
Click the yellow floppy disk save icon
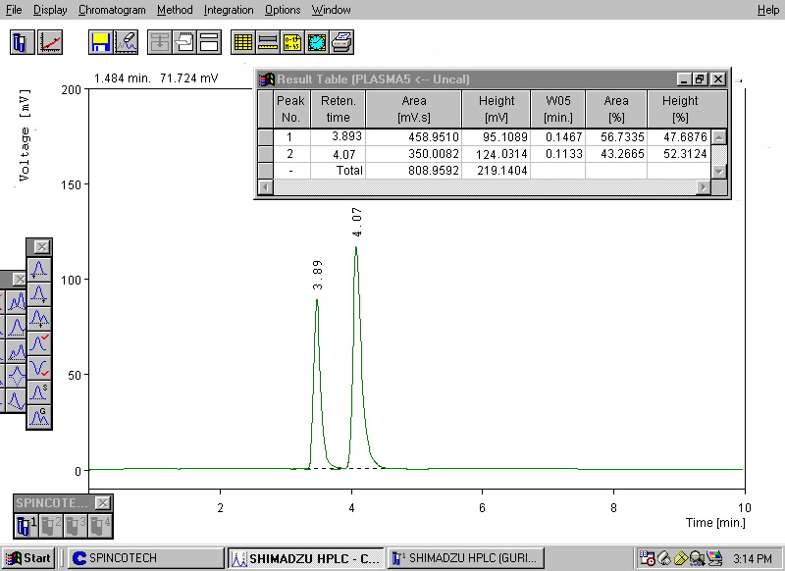pos(99,42)
